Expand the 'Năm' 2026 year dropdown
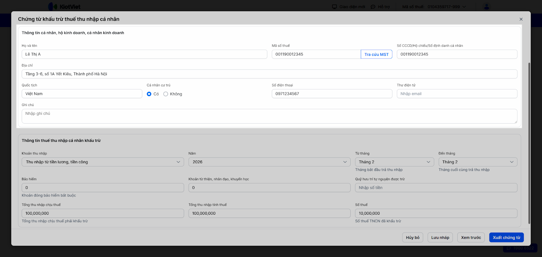This screenshot has width=542, height=257. tap(269, 162)
